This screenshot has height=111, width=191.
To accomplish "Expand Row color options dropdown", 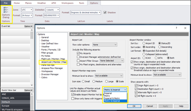I will pyautogui.click(x=105, y=45).
